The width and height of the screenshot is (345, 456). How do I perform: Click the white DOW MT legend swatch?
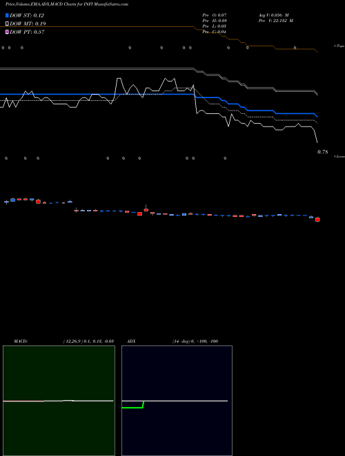pos(7,23)
